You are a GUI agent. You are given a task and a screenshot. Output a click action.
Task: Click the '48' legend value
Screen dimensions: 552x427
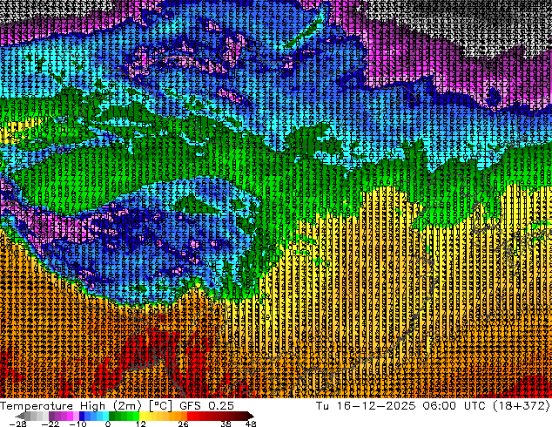pyautogui.click(x=251, y=424)
